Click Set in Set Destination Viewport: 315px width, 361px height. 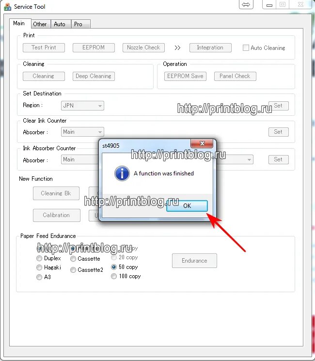(x=278, y=106)
